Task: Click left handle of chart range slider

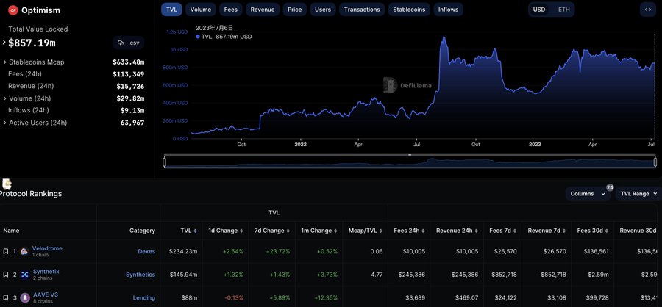Action: point(165,162)
